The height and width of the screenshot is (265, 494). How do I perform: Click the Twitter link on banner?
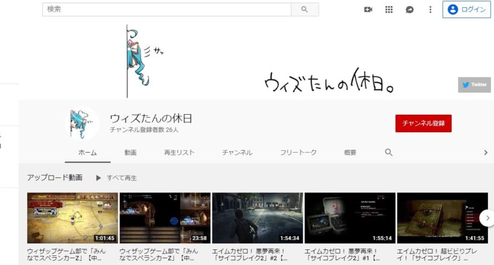[474, 85]
